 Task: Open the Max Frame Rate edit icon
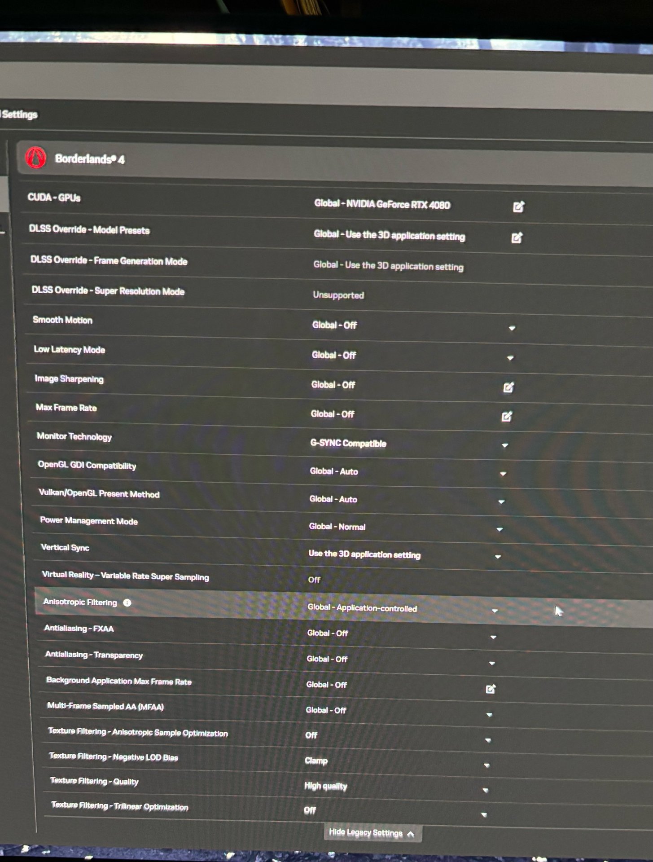pos(507,416)
